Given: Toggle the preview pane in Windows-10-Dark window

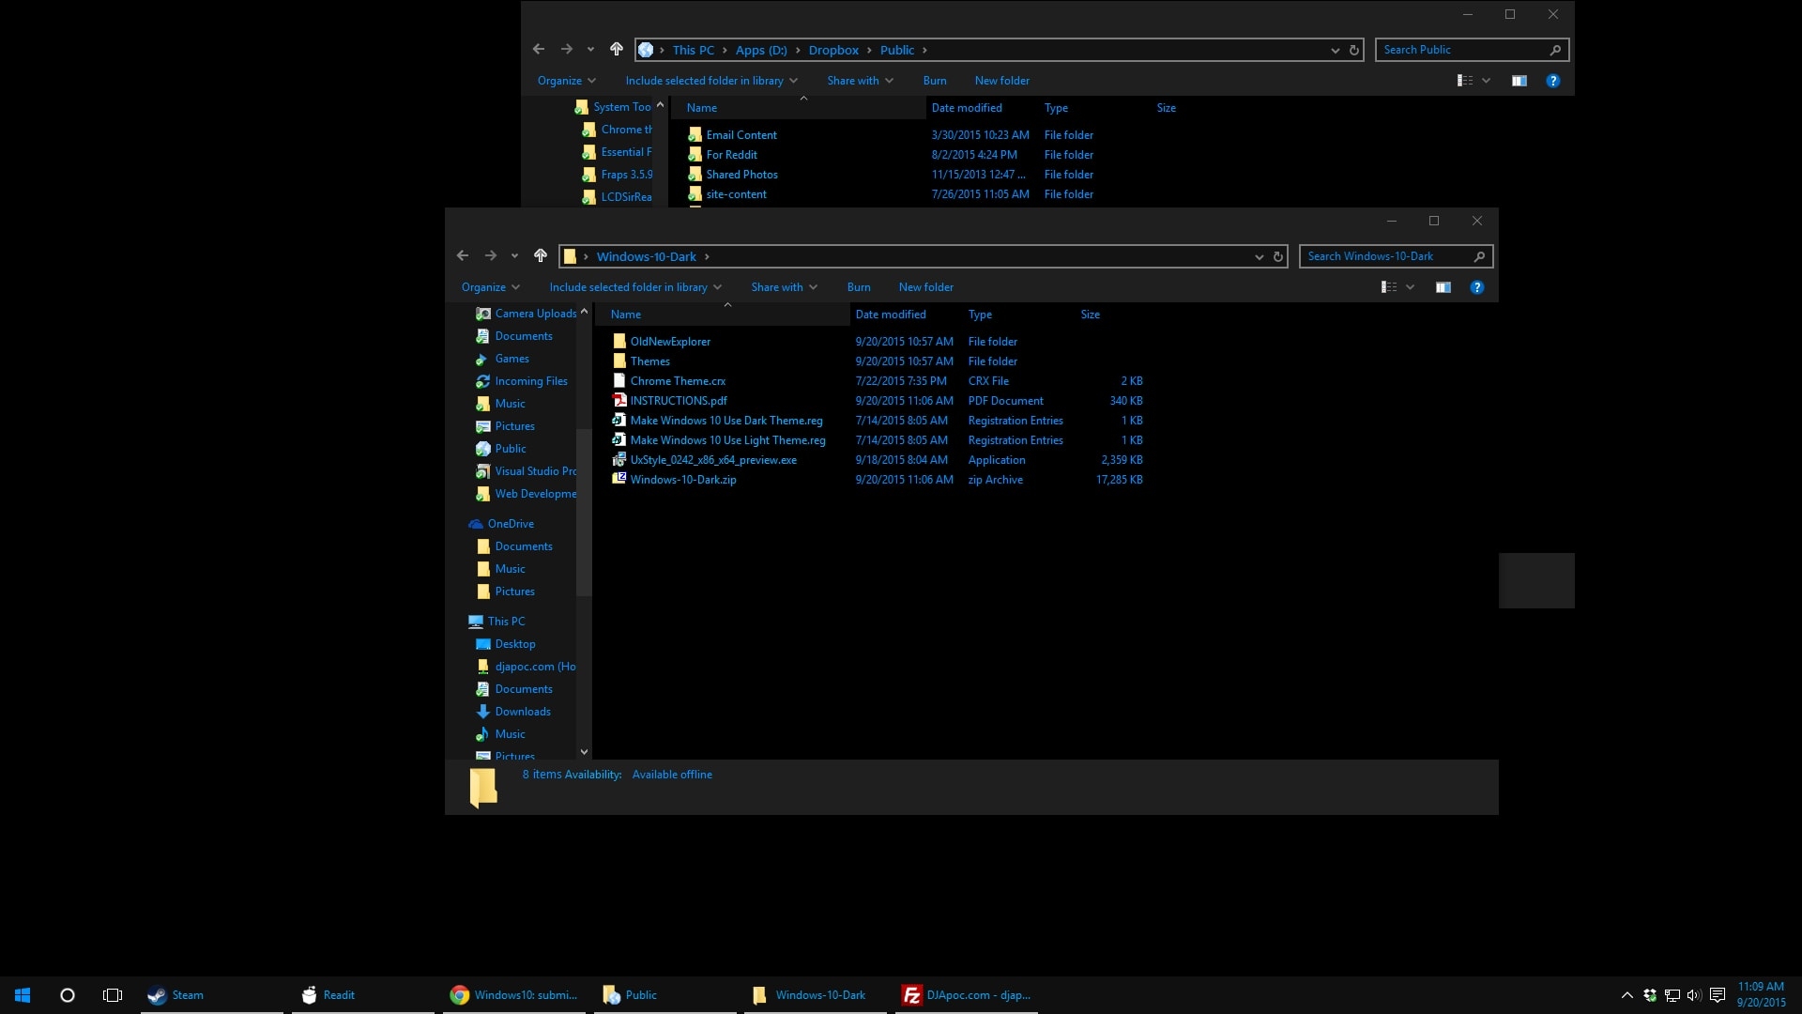Looking at the screenshot, I should [1443, 287].
